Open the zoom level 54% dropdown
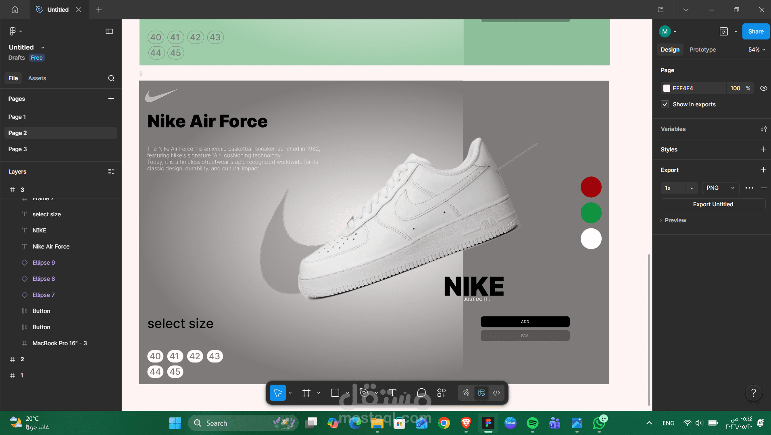Image resolution: width=771 pixels, height=435 pixels. click(x=756, y=50)
